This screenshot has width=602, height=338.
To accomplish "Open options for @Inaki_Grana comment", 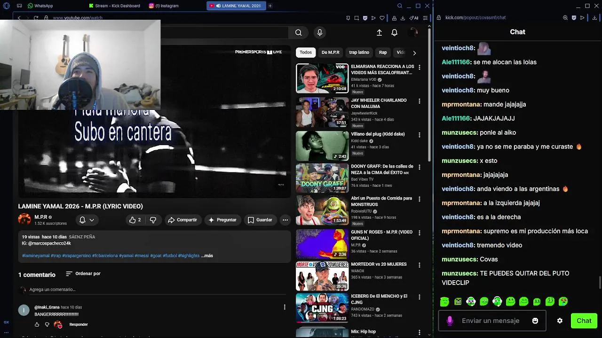I will [285, 307].
